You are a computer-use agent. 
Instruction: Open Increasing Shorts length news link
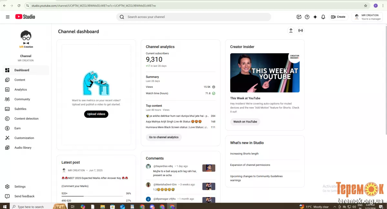[x=244, y=154]
